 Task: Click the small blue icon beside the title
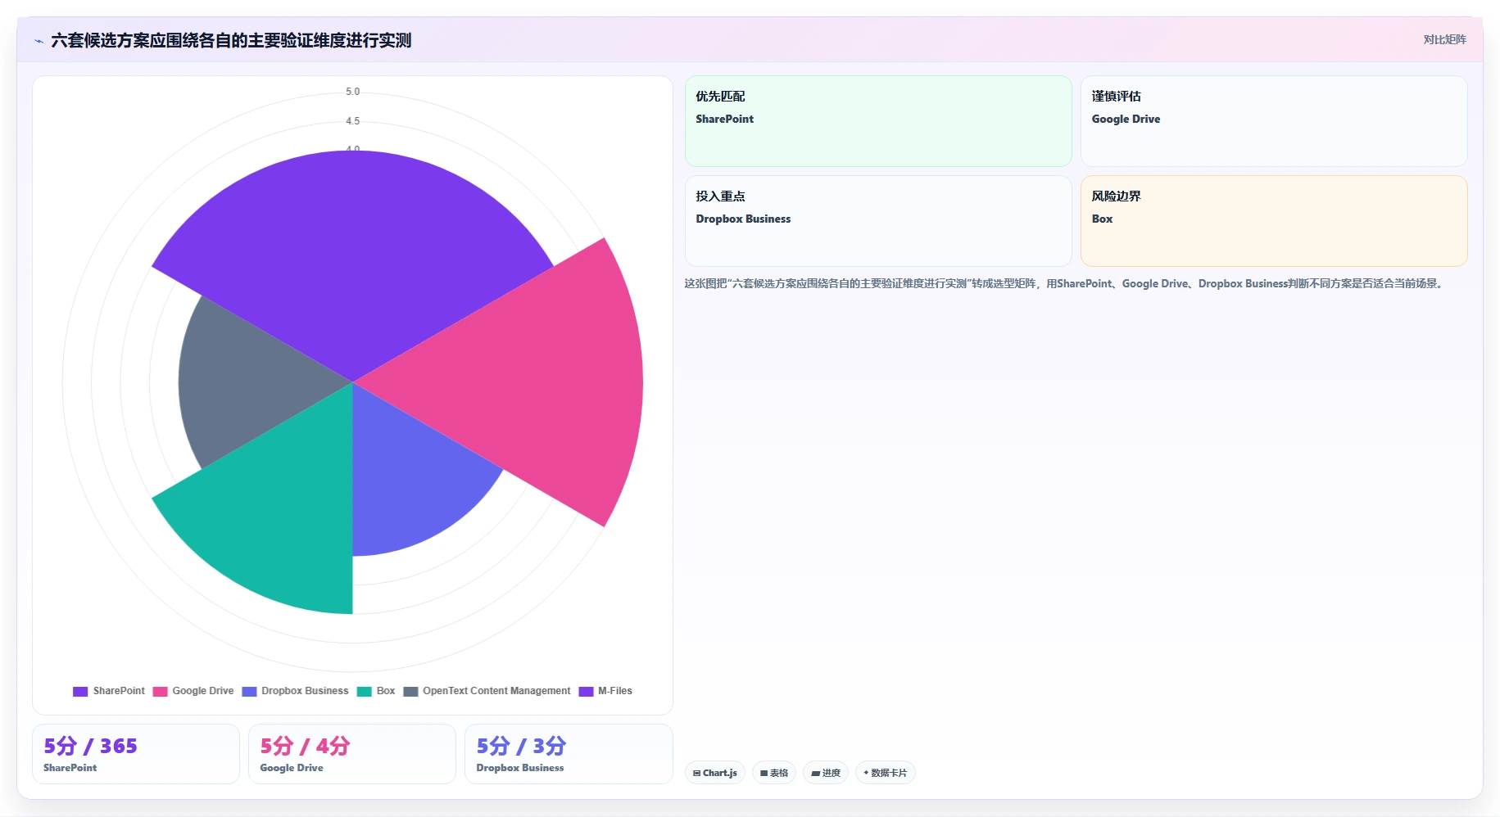pyautogui.click(x=39, y=41)
